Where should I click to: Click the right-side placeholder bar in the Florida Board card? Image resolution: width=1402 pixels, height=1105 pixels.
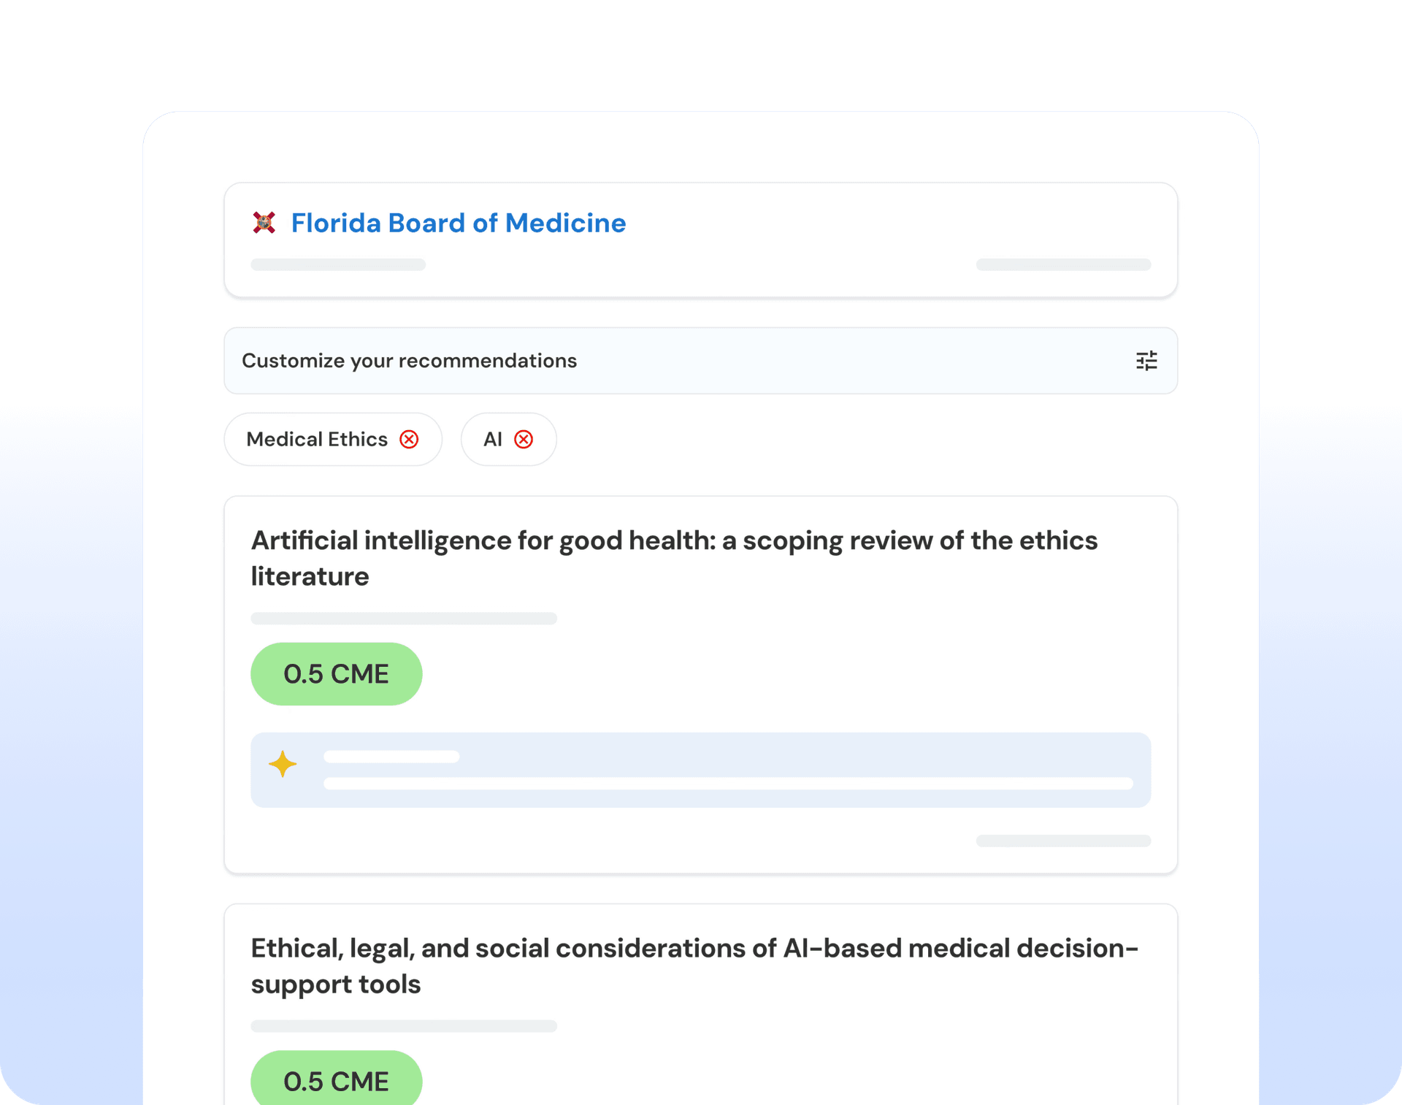[x=1063, y=264]
